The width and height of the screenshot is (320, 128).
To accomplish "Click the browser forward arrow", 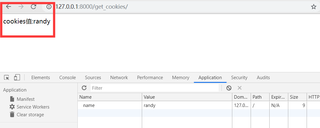I will point(21,6).
